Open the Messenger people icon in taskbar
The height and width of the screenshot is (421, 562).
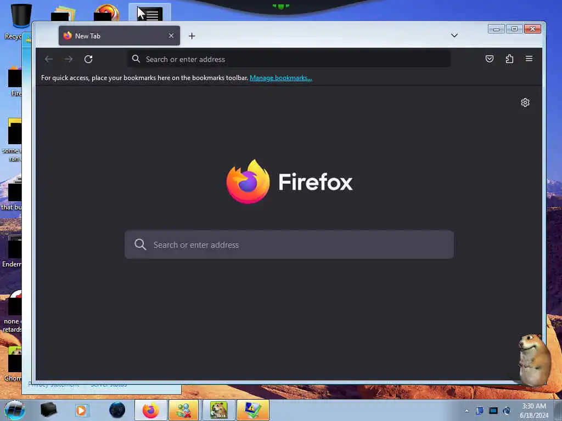pos(183,410)
